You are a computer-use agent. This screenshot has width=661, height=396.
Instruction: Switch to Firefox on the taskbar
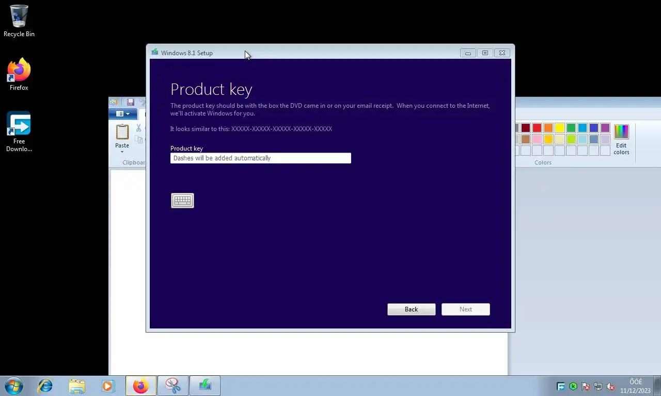140,386
